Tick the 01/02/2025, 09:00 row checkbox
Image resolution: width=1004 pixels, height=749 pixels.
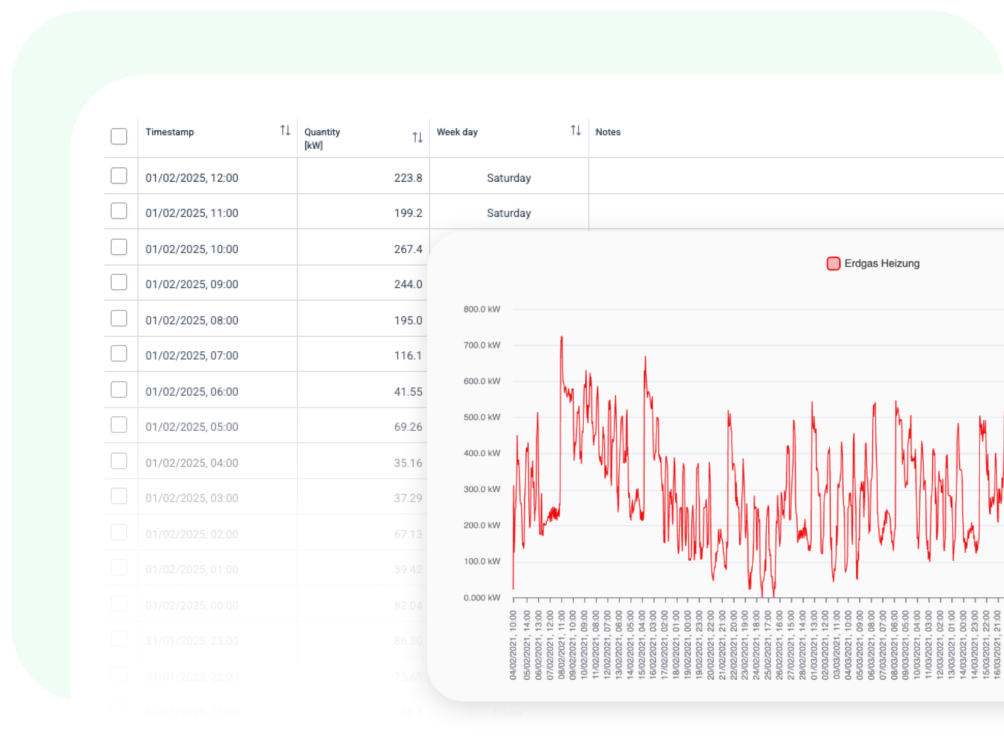pyautogui.click(x=119, y=283)
